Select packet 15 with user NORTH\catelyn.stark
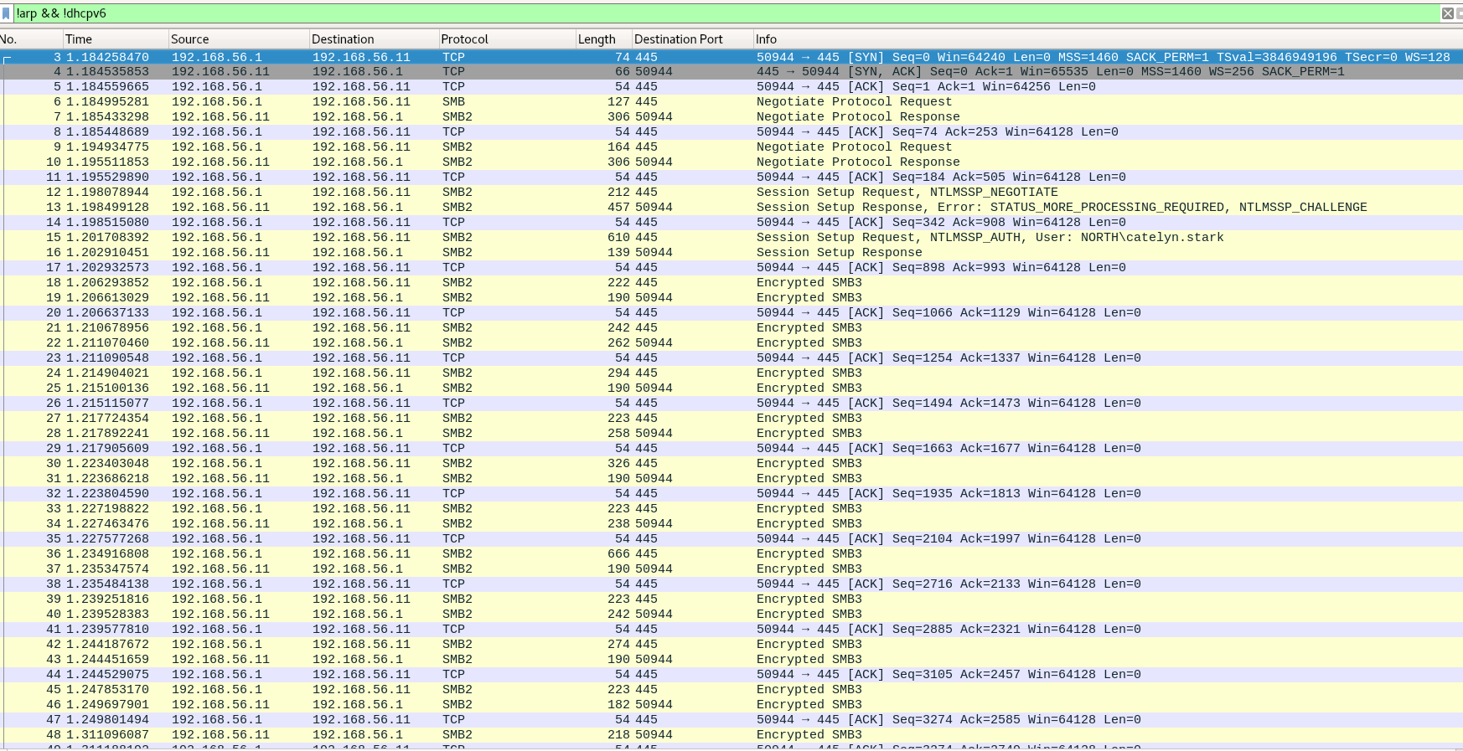The width and height of the screenshot is (1463, 751). [731, 238]
